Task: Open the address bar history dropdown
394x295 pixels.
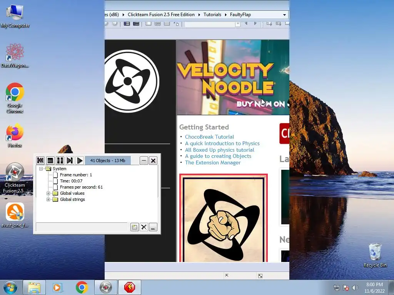Action: [x=284, y=15]
